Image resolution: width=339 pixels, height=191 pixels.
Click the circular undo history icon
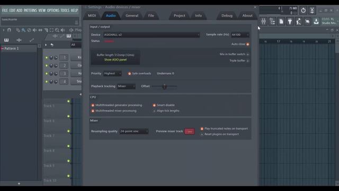pos(304,10)
